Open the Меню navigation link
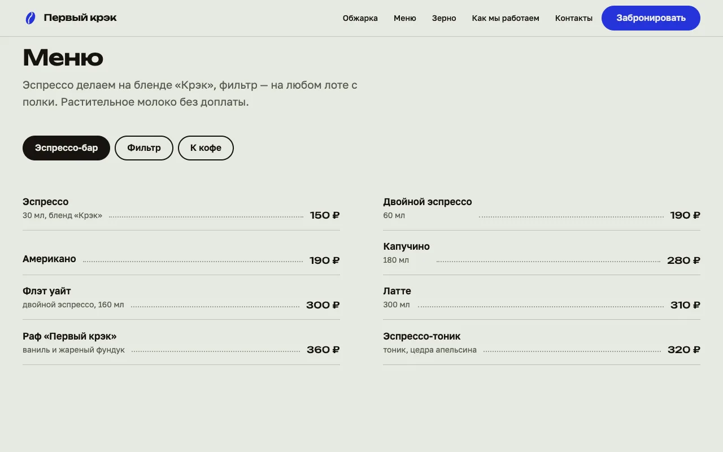 [405, 18]
